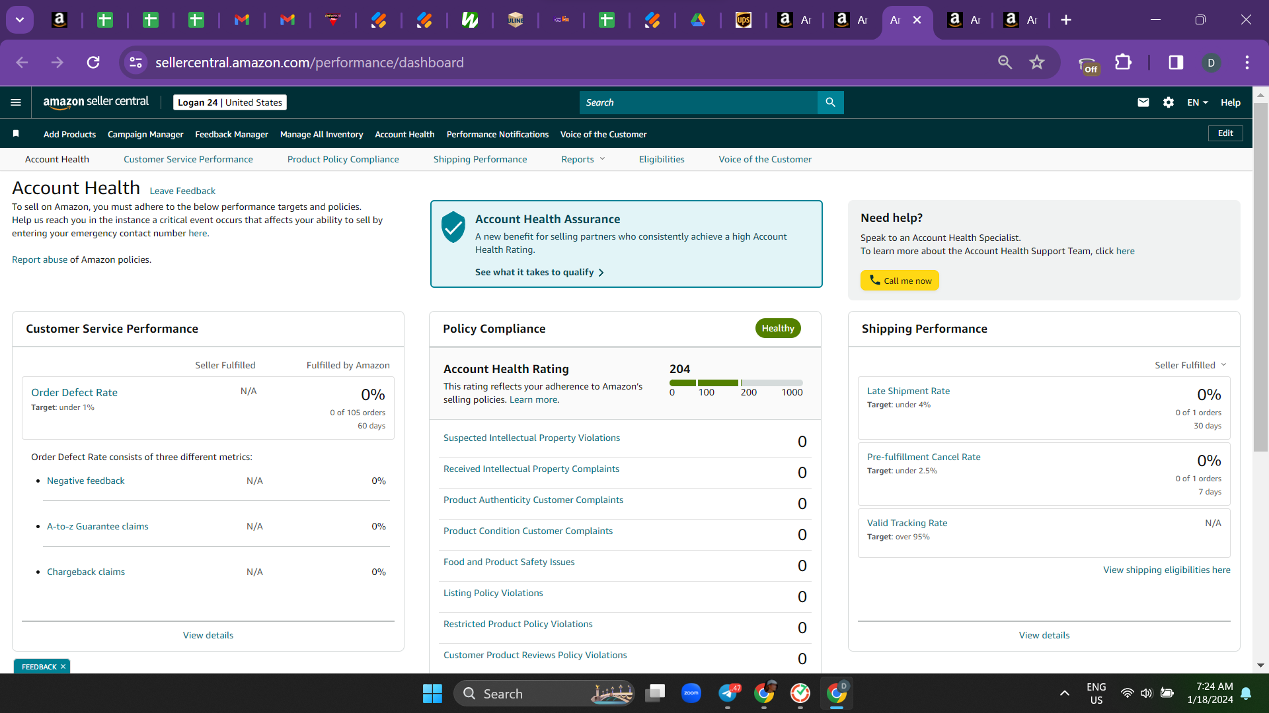
Task: Open the EN language dropdown
Action: (1197, 102)
